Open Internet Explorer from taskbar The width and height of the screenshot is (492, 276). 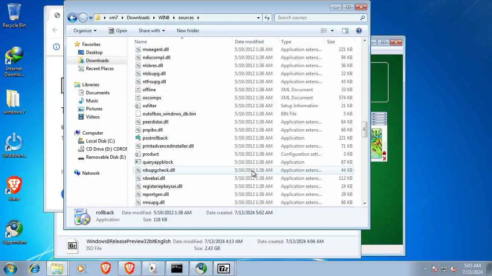34,268
